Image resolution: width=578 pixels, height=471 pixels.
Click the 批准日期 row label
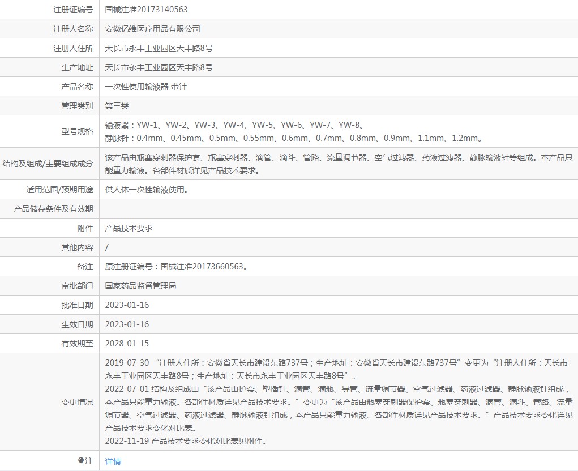point(77,305)
